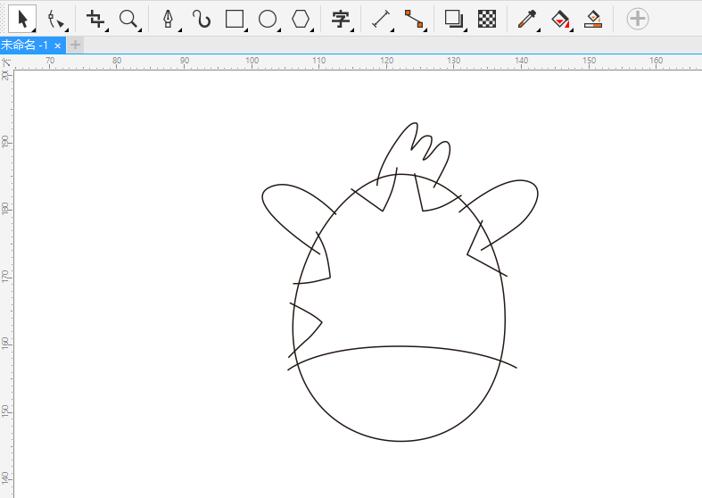Select the Drop Shadow tool
The image size is (702, 498).
click(454, 20)
